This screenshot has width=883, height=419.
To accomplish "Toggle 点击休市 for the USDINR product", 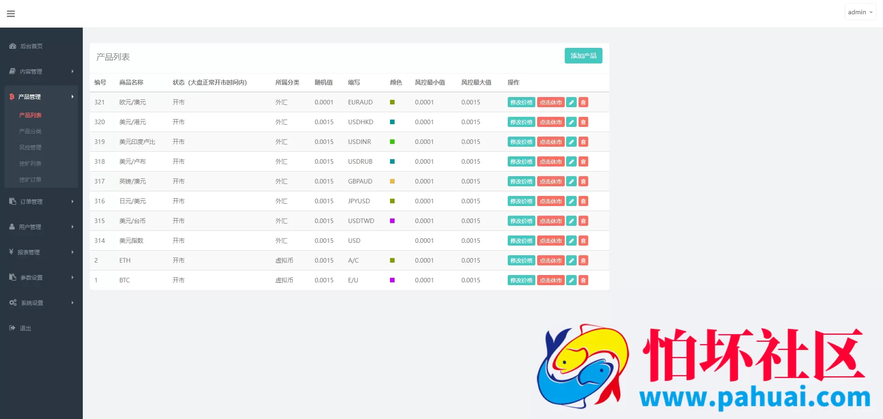I will (550, 142).
